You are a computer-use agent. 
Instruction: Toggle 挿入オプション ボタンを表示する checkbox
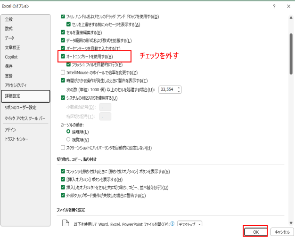coord(63,179)
